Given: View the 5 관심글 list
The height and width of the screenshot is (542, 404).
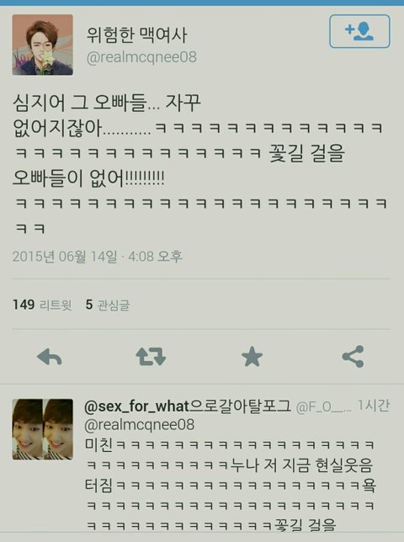Looking at the screenshot, I should pos(108,305).
